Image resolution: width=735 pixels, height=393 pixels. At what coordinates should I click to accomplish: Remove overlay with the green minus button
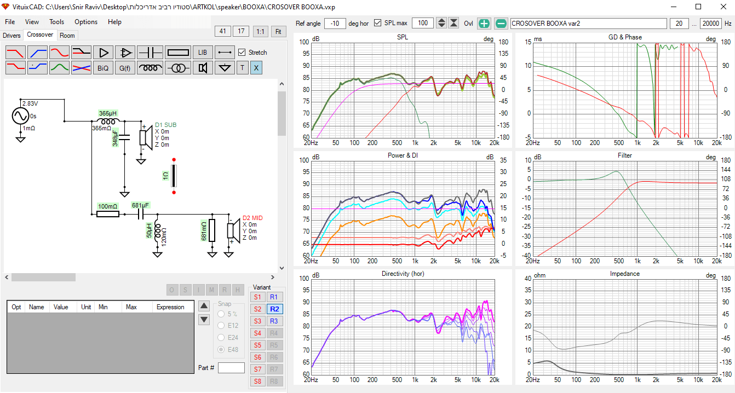(x=501, y=24)
